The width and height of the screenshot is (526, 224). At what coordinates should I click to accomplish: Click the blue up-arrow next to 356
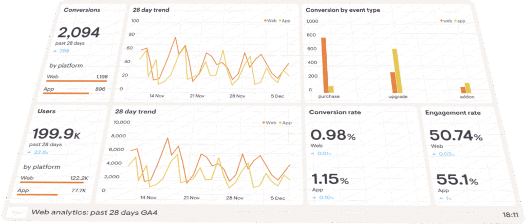(55, 51)
